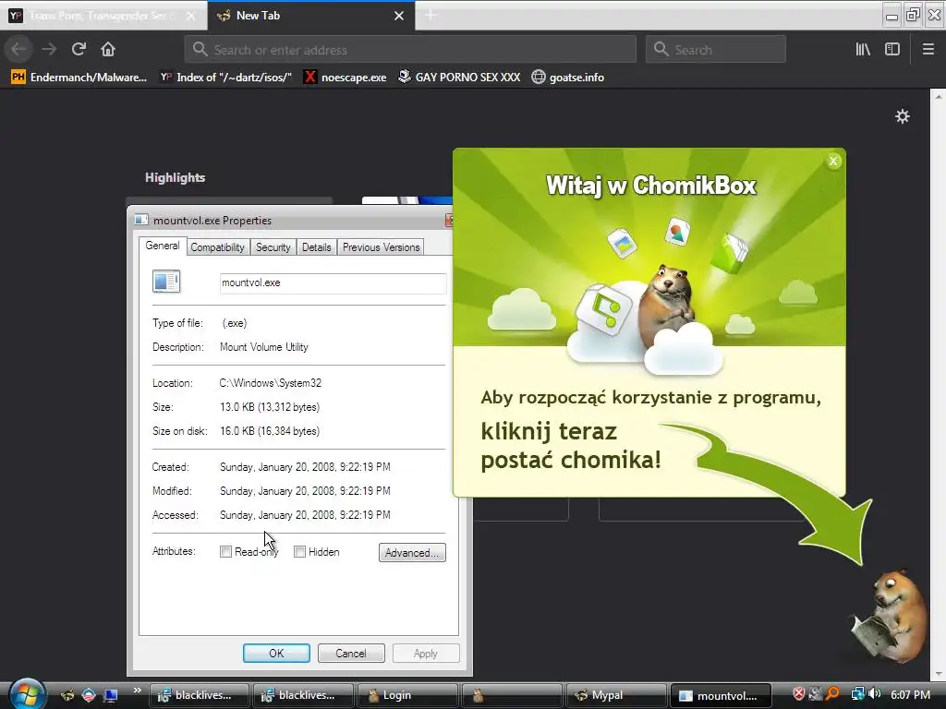Switch to the General tab
Screen dimensions: 946x709
(x=163, y=246)
